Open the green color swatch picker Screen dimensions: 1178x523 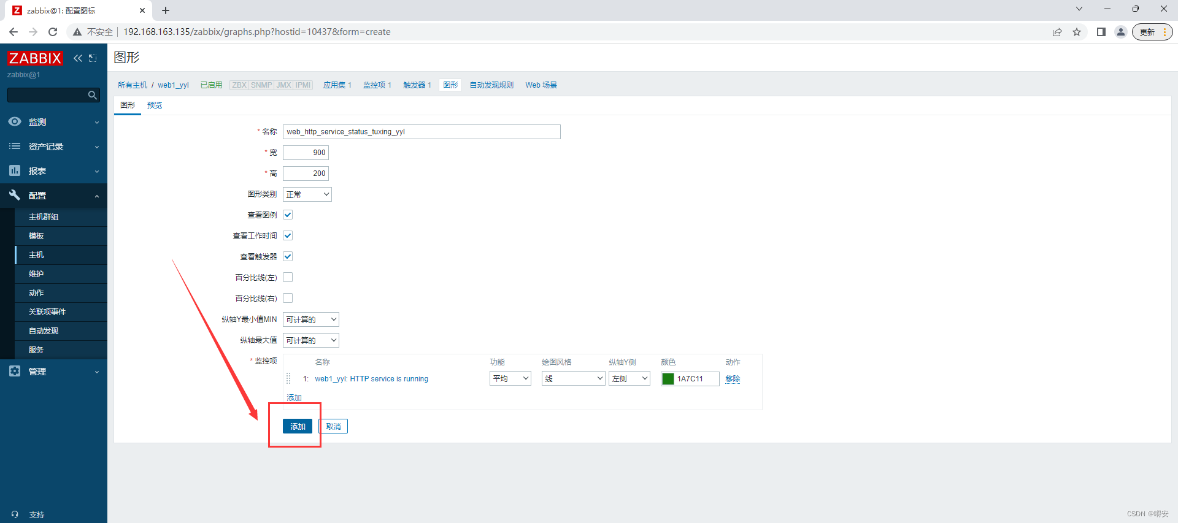[x=668, y=379]
